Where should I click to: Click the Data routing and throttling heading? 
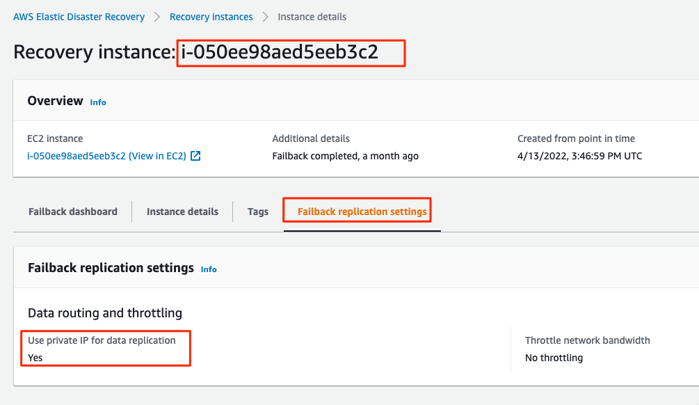(104, 313)
